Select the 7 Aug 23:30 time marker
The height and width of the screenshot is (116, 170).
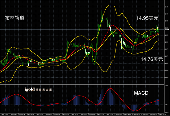click(x=109, y=114)
